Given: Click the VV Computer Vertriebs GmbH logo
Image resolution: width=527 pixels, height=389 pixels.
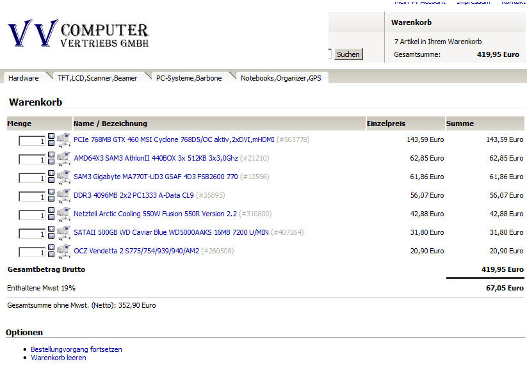Looking at the screenshot, I should tap(78, 33).
